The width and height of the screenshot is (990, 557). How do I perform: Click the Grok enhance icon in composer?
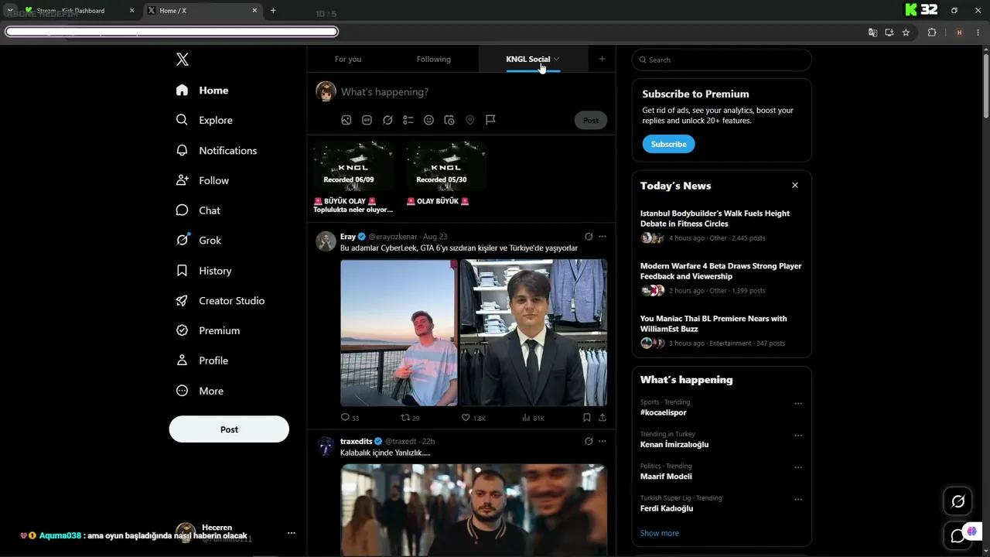(387, 120)
